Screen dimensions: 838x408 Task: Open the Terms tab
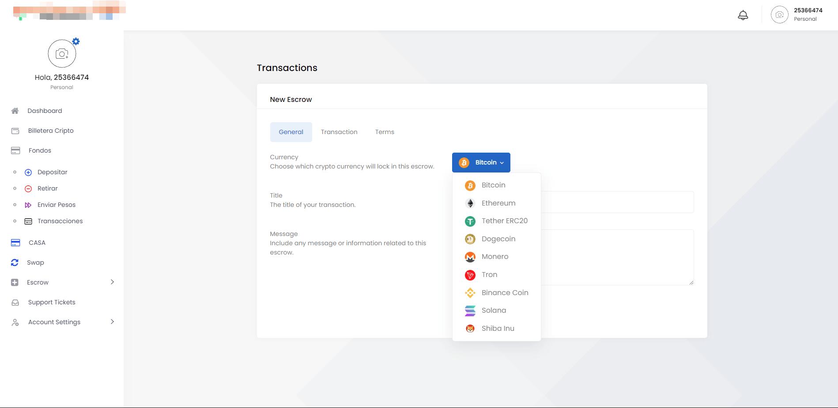pyautogui.click(x=384, y=132)
